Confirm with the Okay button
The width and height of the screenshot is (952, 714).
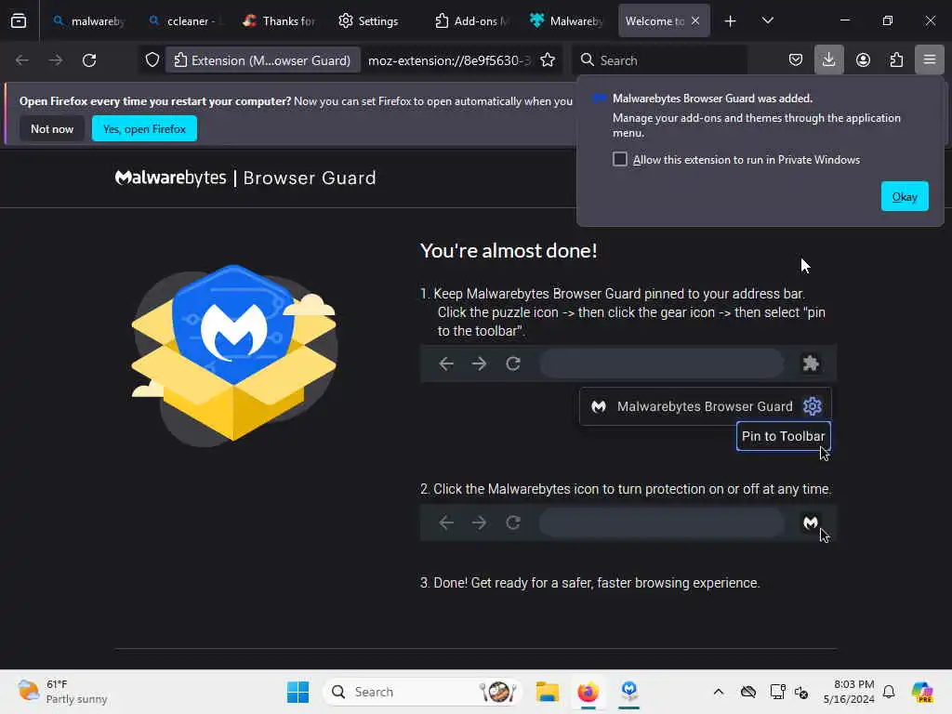(905, 196)
